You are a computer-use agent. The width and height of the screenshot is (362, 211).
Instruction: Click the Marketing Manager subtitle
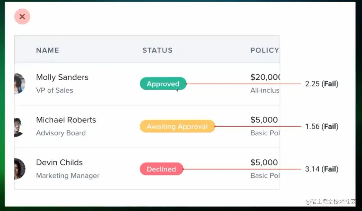pos(68,176)
